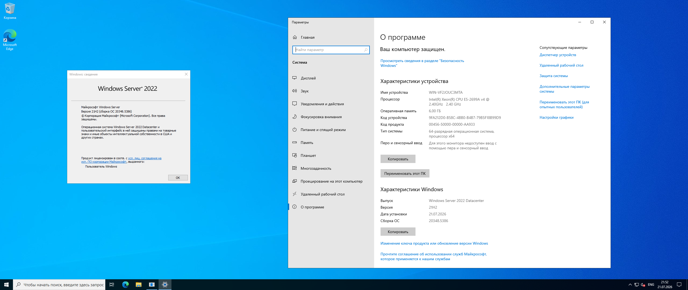Open Переименовать этот ПК advanced link
Viewport: 688px width, 290px height.
coord(564,104)
